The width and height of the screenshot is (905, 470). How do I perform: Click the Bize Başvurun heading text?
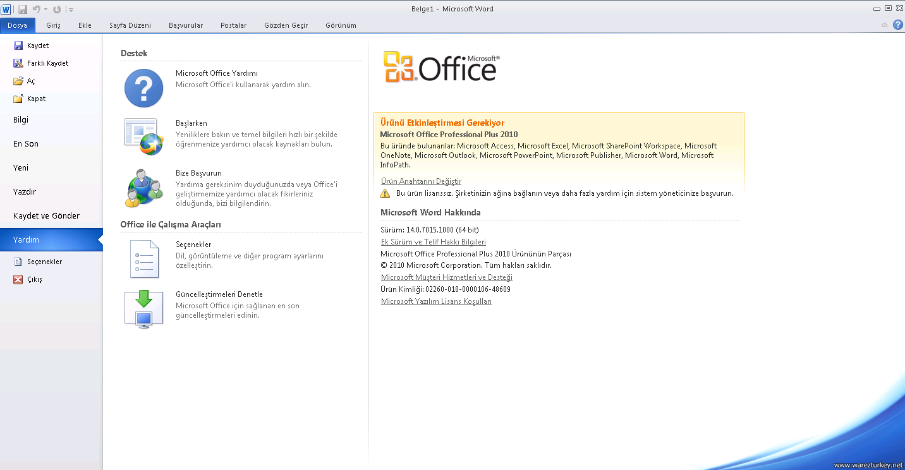198,173
